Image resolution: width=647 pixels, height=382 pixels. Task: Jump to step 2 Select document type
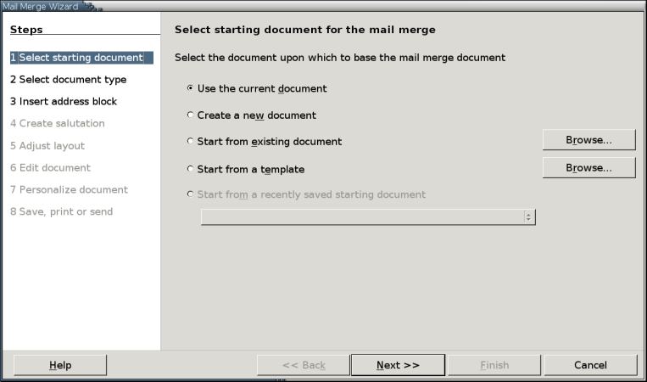click(x=69, y=80)
